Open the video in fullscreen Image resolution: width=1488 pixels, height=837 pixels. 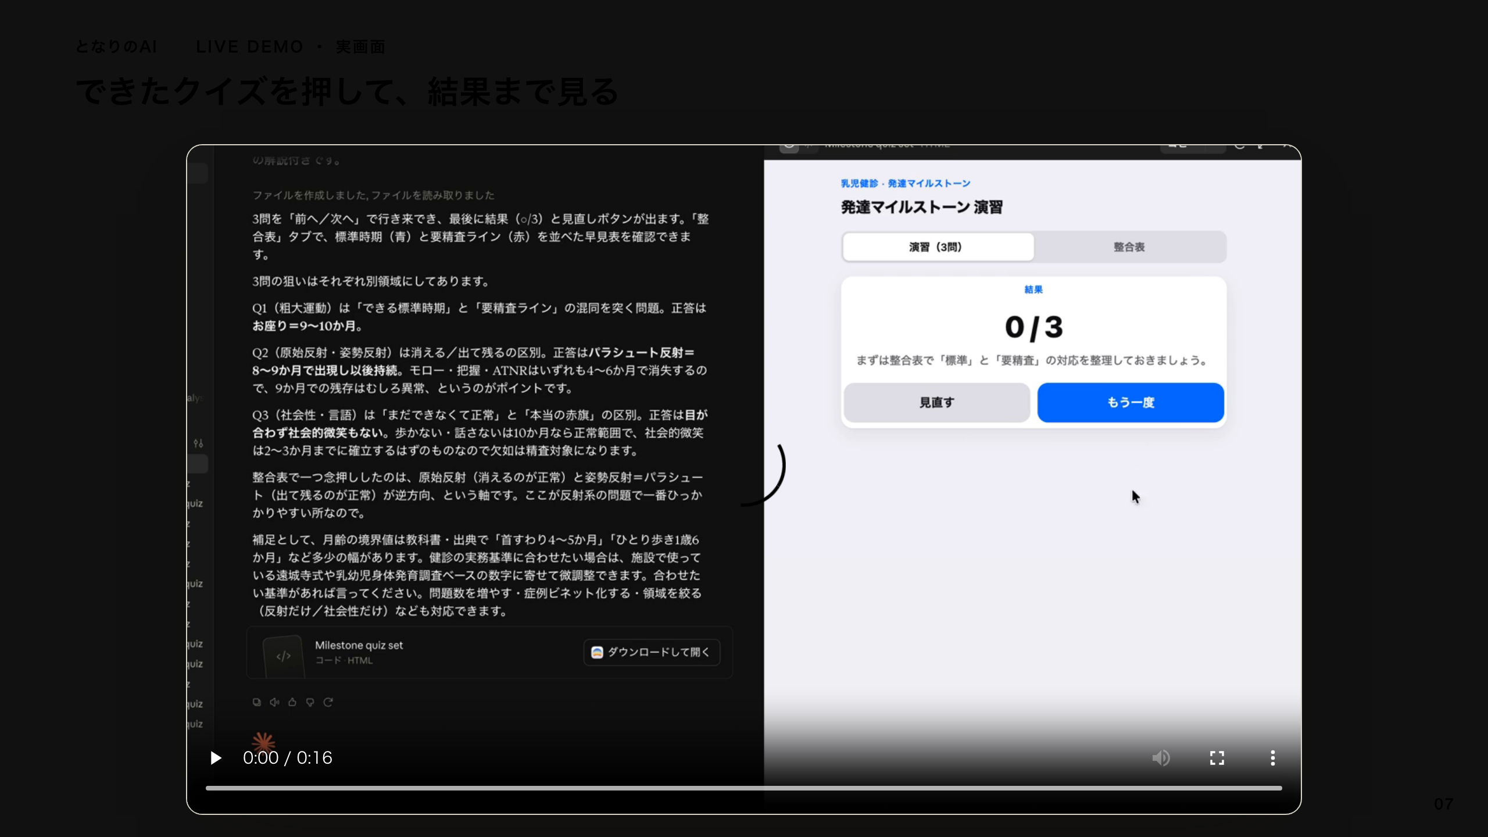coord(1217,758)
